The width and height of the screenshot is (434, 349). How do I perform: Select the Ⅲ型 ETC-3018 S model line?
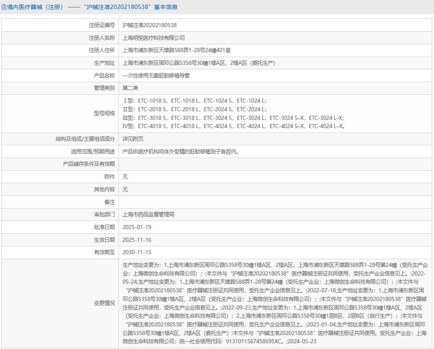(233, 118)
